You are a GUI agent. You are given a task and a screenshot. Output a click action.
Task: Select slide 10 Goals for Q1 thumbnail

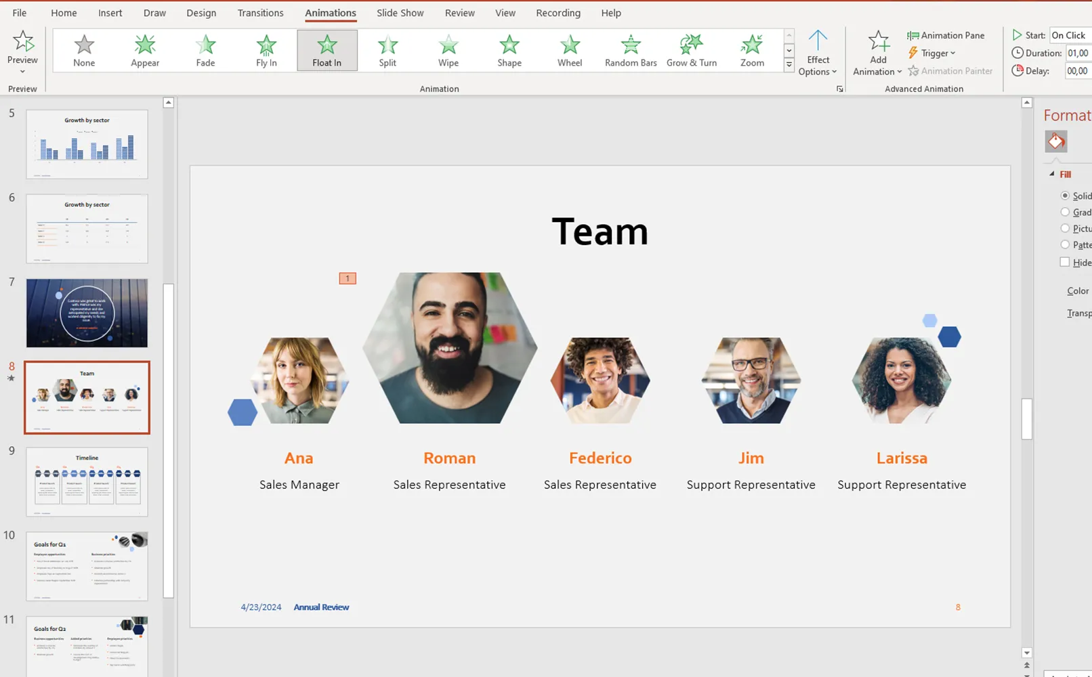[x=87, y=566]
